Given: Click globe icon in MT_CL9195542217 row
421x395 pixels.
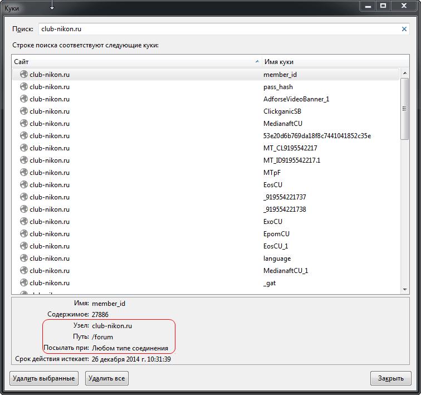Looking at the screenshot, I should 24,148.
